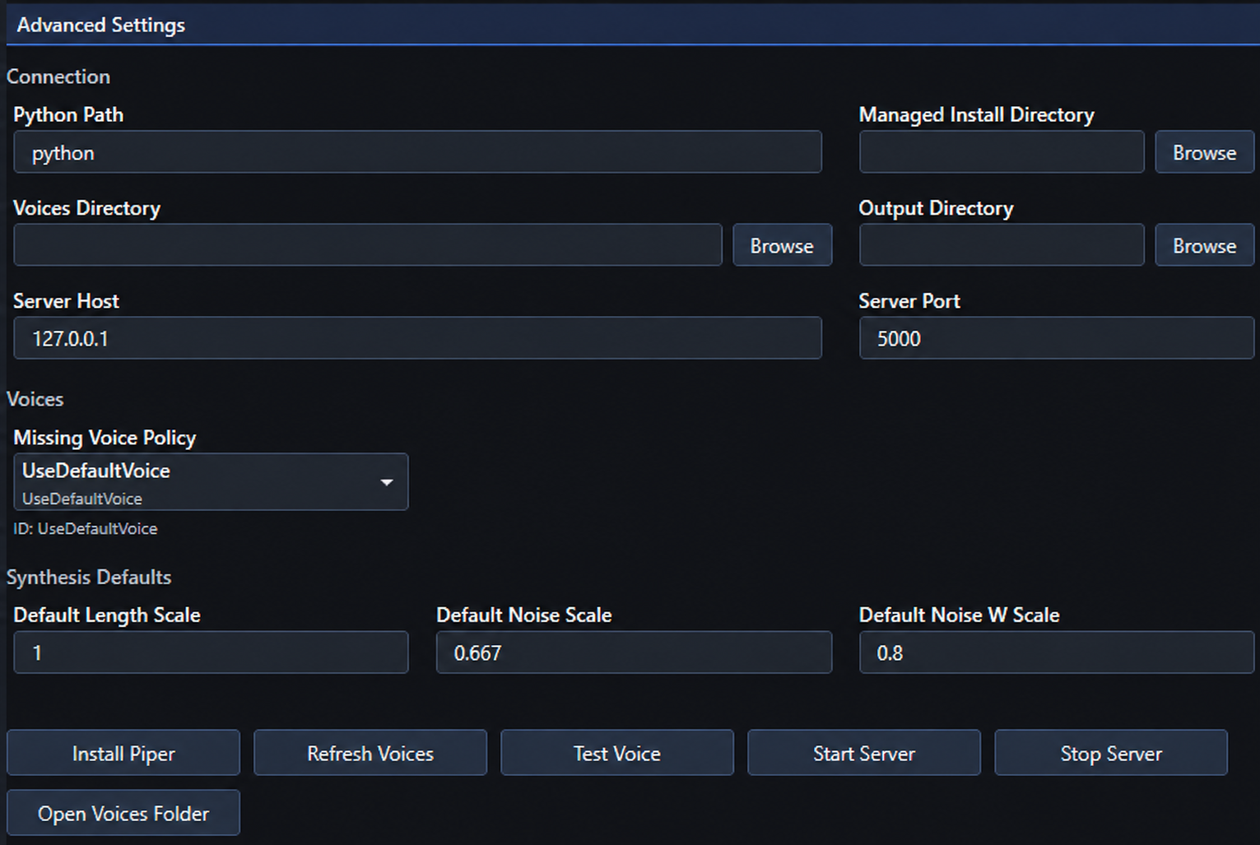Focus the Managed Install Directory field

tap(1002, 152)
